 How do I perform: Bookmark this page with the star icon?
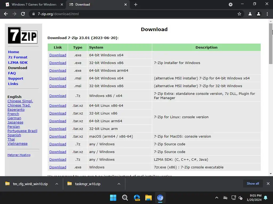point(239,14)
